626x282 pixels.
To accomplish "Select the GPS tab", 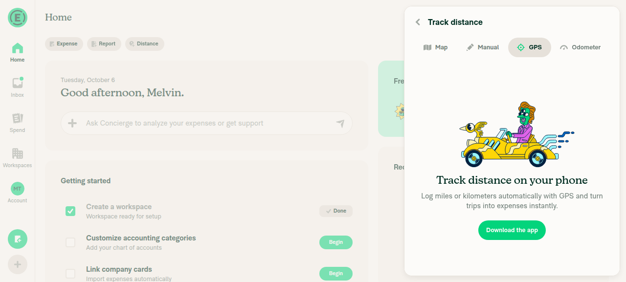I will click(x=530, y=47).
